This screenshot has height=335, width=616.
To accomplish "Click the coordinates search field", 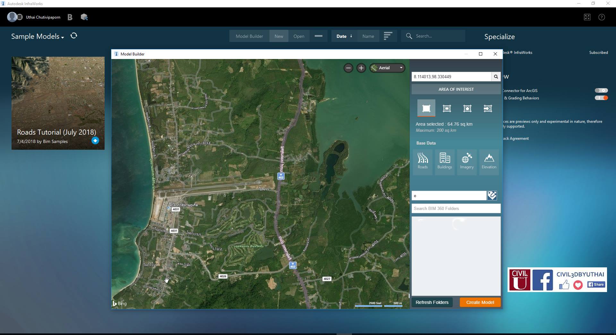I will pos(451,77).
